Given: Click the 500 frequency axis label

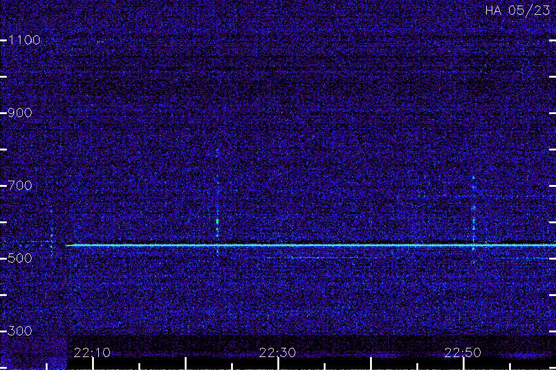Looking at the screenshot, I should (20, 258).
